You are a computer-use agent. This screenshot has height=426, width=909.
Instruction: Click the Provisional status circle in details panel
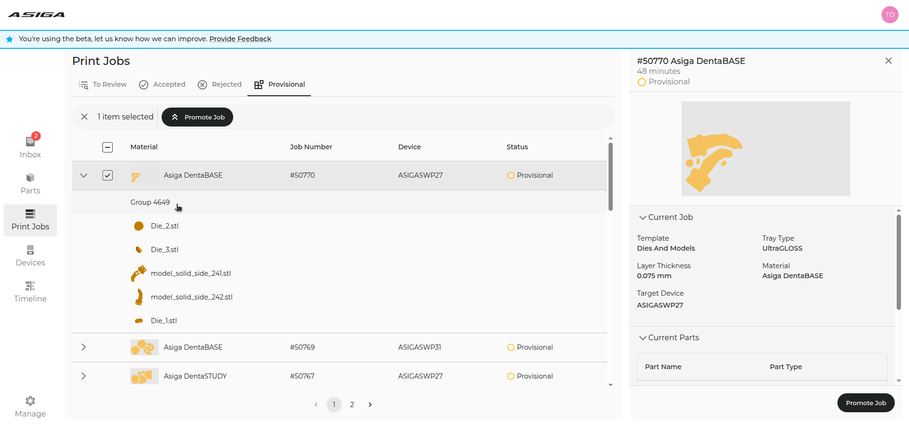642,82
